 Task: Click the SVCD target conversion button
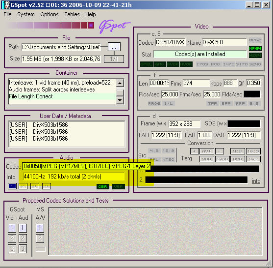point(222,159)
